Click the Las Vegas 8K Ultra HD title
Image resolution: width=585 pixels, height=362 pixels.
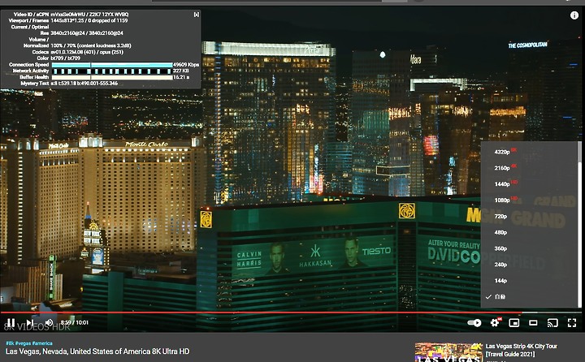point(97,351)
